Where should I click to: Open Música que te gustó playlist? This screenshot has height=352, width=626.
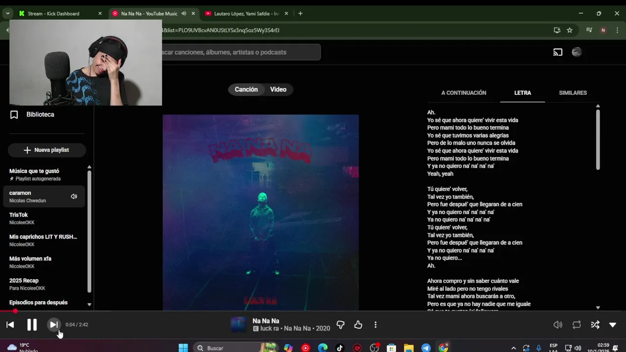[x=44, y=175]
